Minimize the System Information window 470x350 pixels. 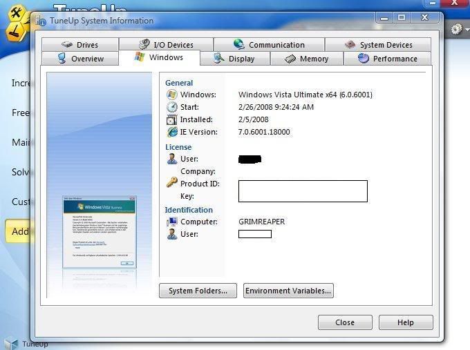click(384, 18)
